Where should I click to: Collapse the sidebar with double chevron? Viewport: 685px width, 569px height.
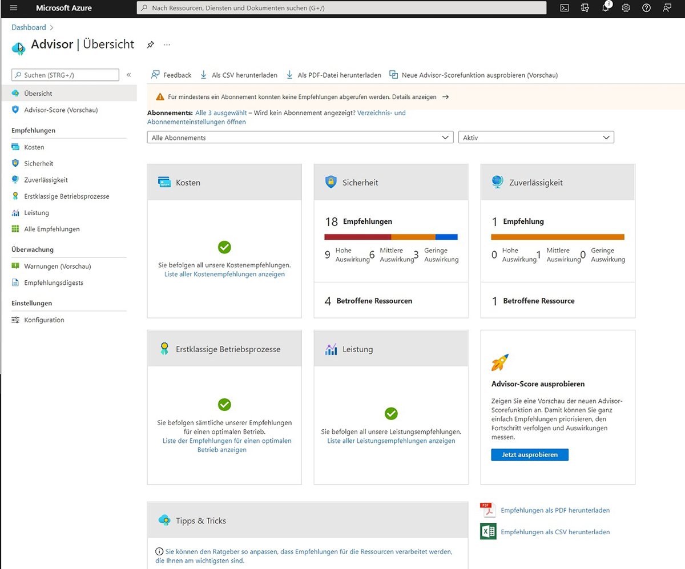128,75
